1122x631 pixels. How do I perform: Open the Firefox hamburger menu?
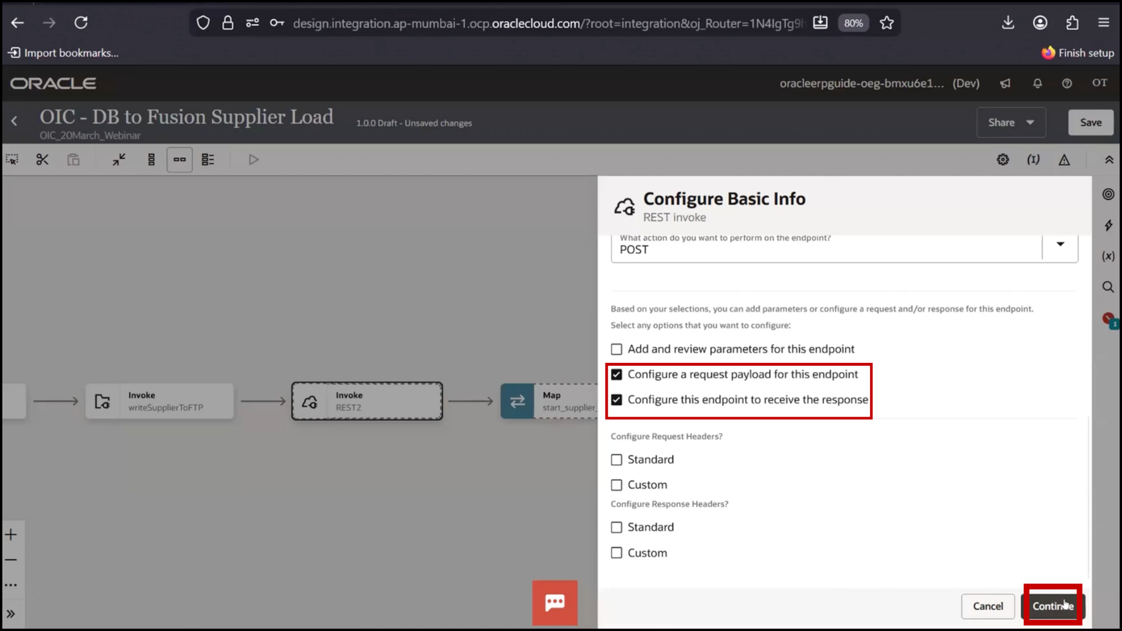pyautogui.click(x=1103, y=23)
